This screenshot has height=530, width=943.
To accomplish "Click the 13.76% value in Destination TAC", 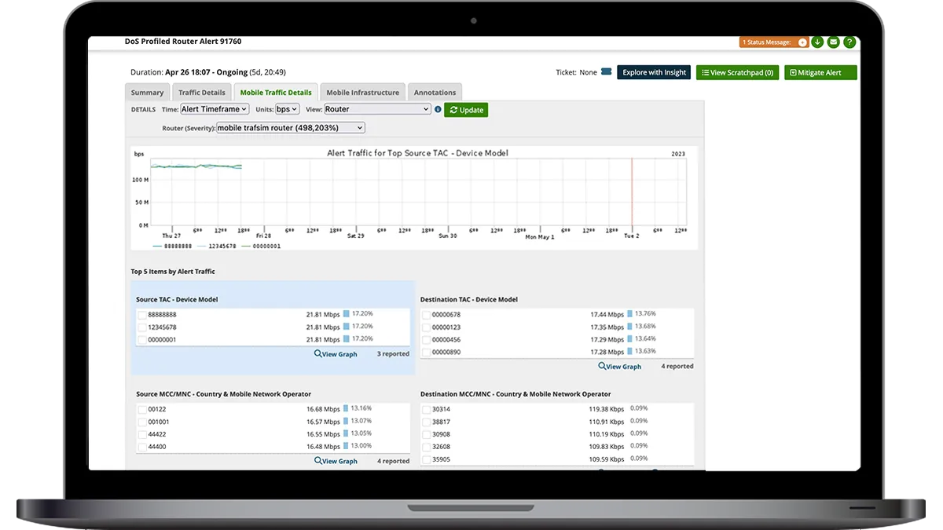I will [646, 313].
